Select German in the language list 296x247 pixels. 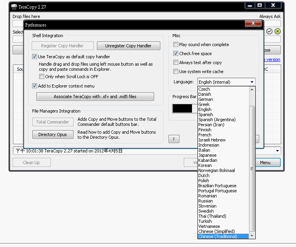[x=223, y=99]
